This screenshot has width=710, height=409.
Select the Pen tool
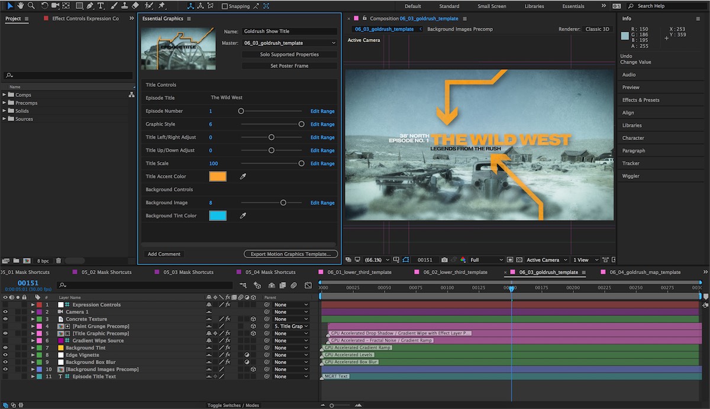[x=90, y=6]
